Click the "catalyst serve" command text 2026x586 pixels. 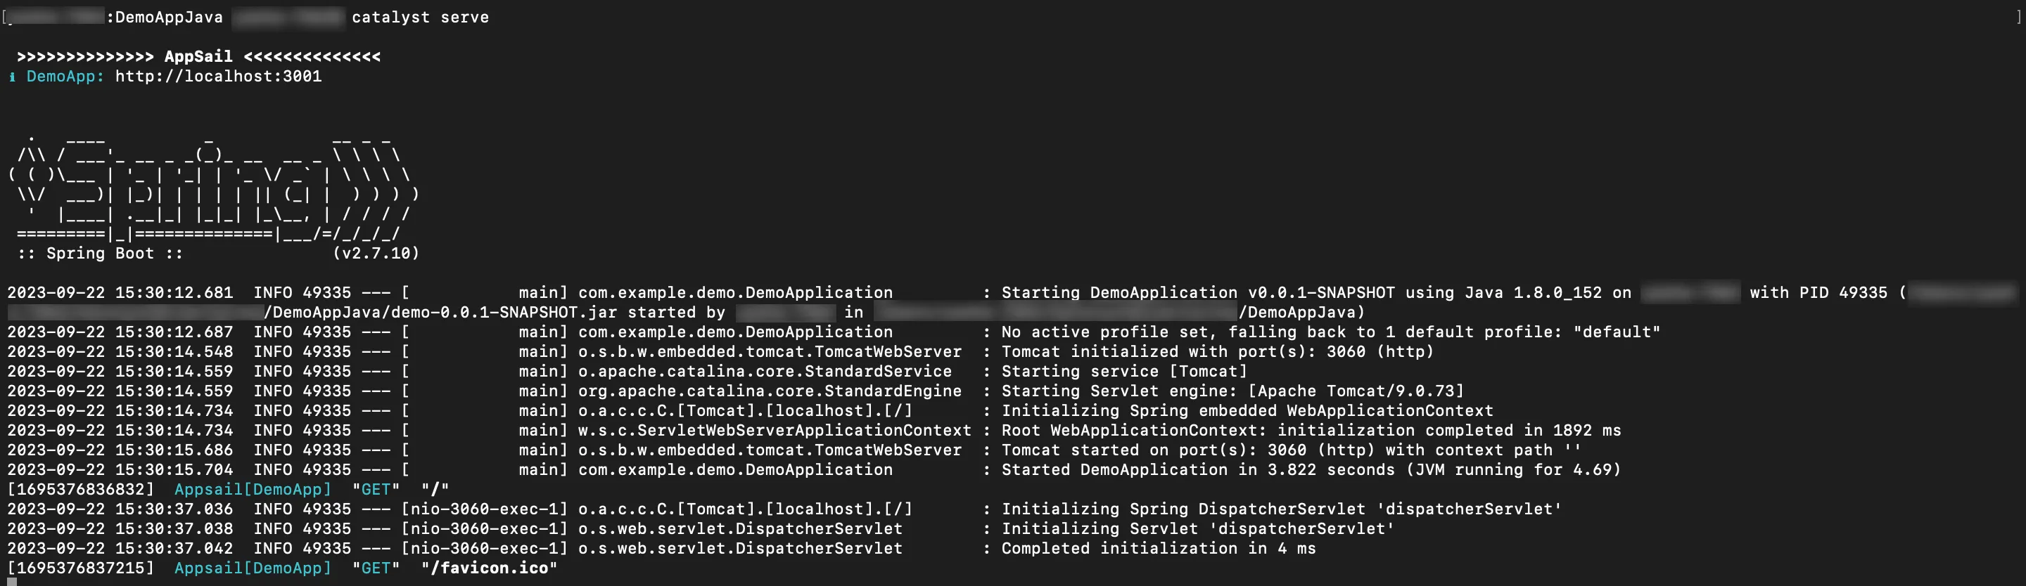point(420,18)
